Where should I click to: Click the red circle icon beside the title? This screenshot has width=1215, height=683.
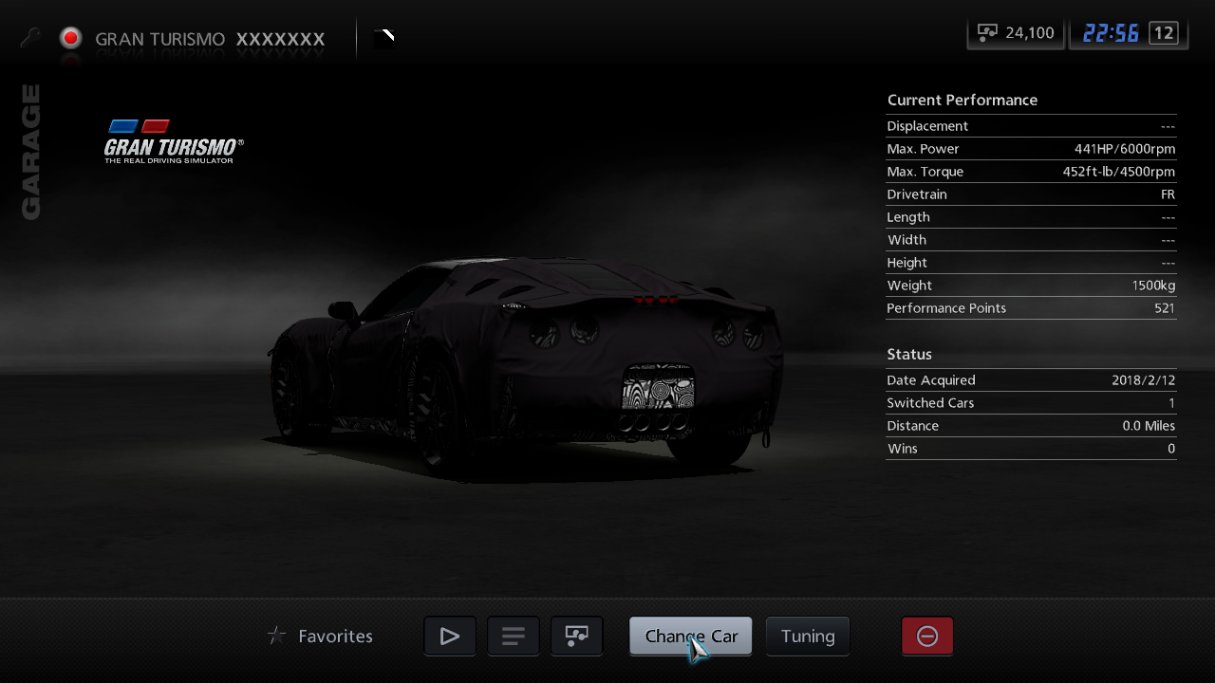(x=70, y=38)
